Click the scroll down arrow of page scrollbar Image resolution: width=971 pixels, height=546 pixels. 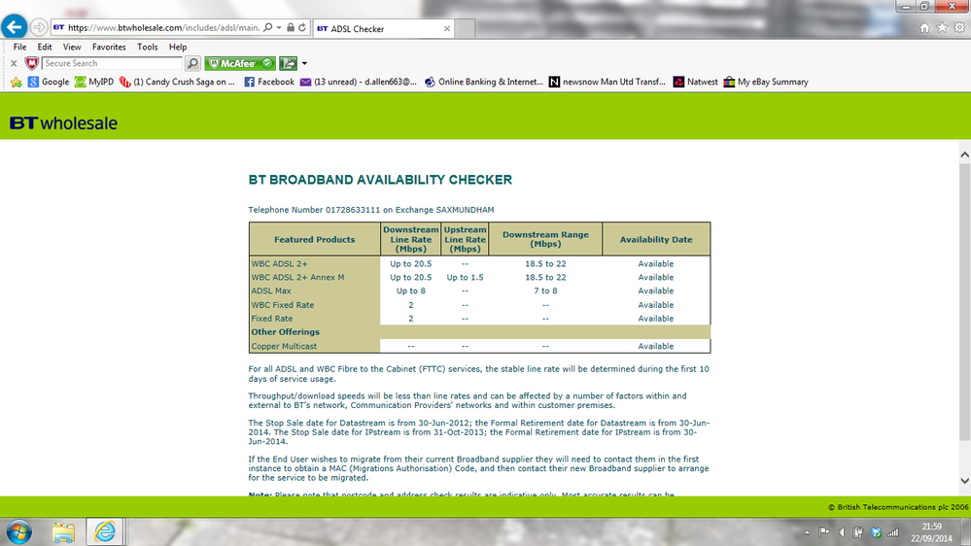coord(964,480)
